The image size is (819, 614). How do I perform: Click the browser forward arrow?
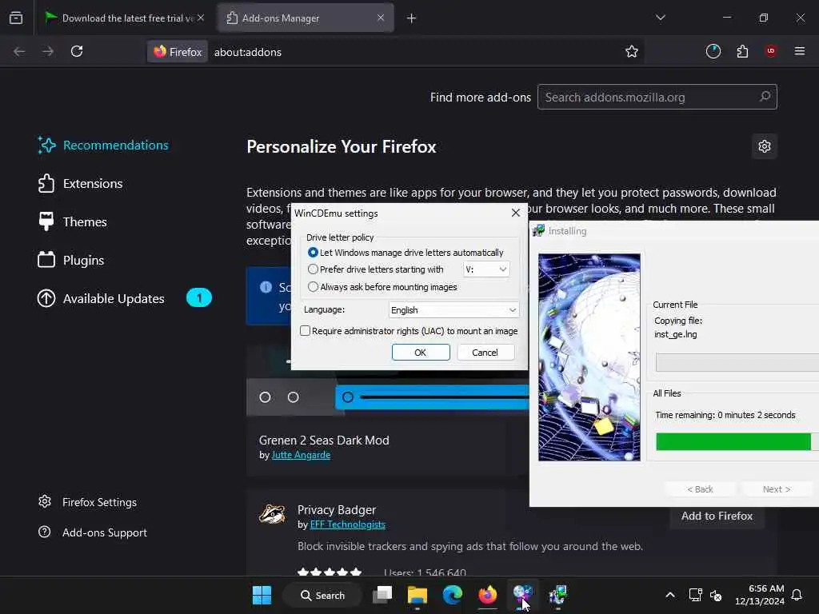coord(48,51)
